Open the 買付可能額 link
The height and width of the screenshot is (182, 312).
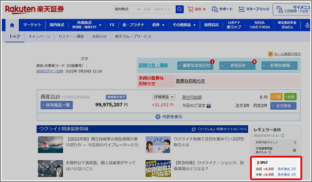pyautogui.click(x=192, y=97)
